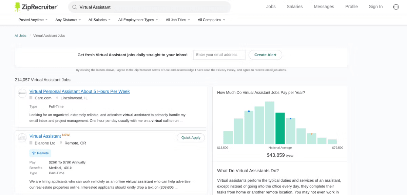
Task: Expand the Posted Anytime filter
Action: click(33, 20)
